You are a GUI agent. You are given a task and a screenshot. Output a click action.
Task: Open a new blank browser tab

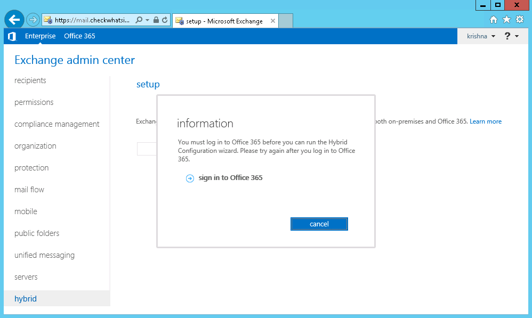(x=286, y=21)
